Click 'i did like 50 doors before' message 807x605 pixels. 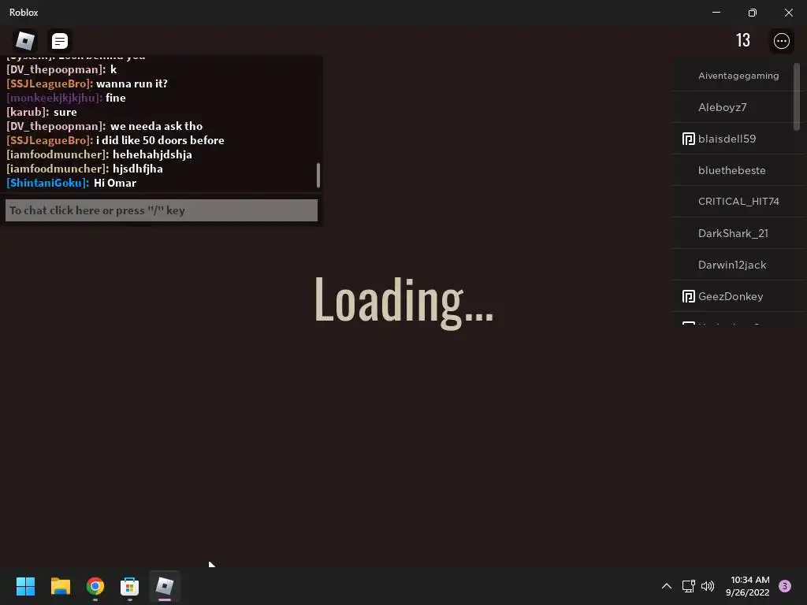[x=160, y=140]
